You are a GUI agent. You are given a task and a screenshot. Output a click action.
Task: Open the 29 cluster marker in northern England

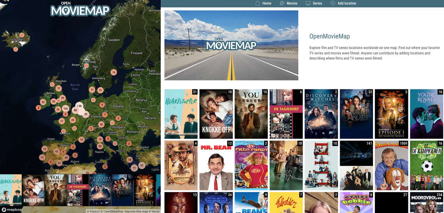(x=63, y=98)
